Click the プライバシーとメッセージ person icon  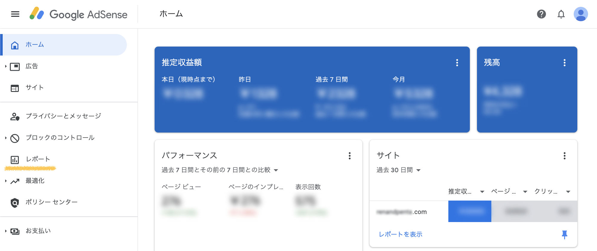[15, 116]
